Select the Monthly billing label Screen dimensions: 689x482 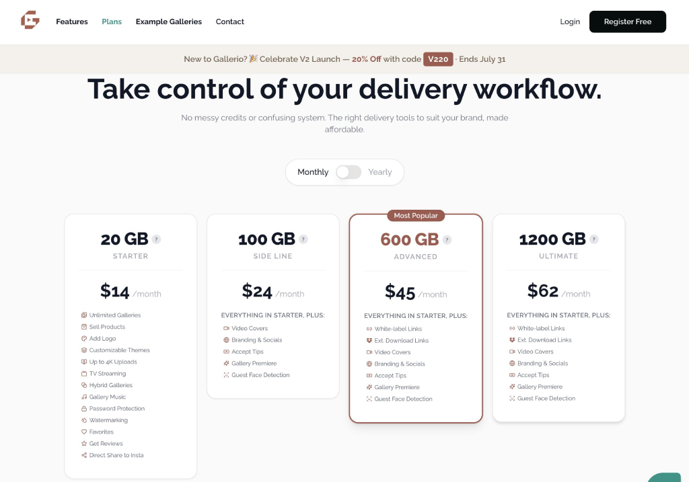313,172
